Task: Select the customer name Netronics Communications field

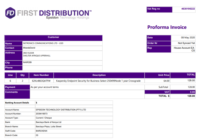Action: 62,43
